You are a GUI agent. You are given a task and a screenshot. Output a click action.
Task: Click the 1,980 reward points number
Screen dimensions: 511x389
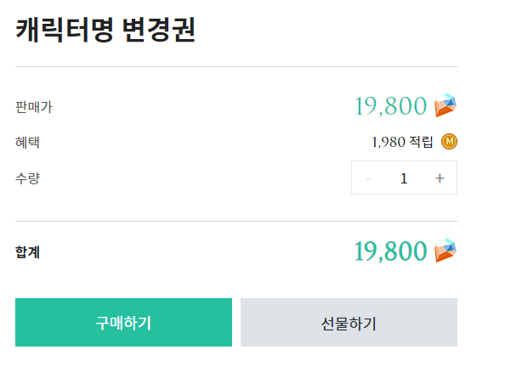point(388,142)
